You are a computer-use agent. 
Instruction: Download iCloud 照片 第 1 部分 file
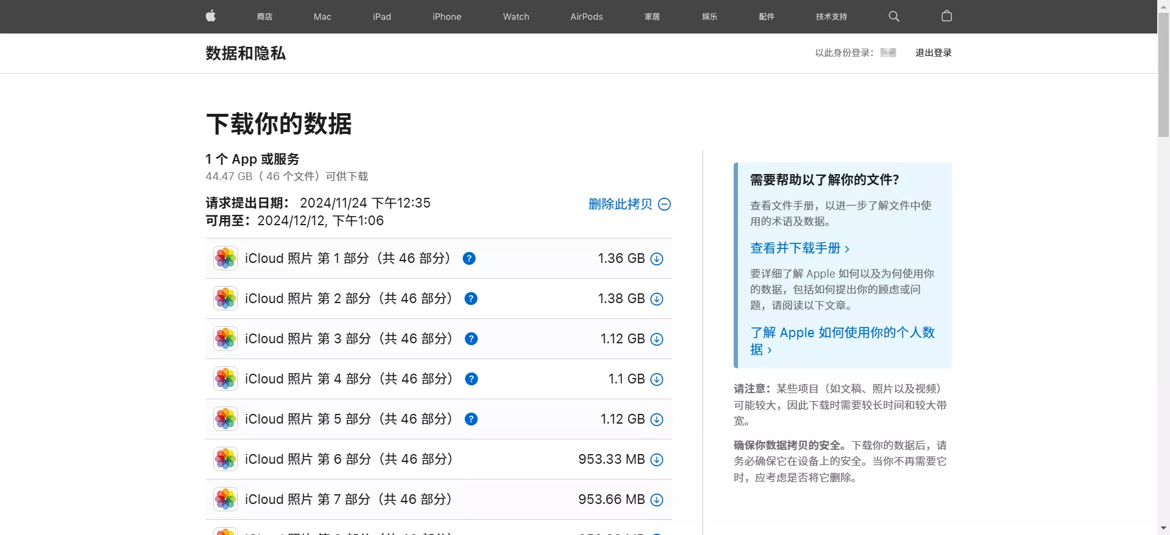(657, 259)
